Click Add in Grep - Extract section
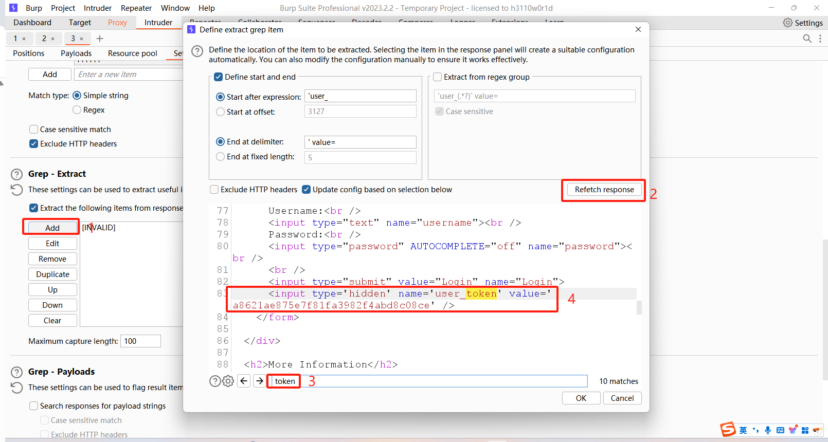This screenshot has width=828, height=442. pos(52,228)
